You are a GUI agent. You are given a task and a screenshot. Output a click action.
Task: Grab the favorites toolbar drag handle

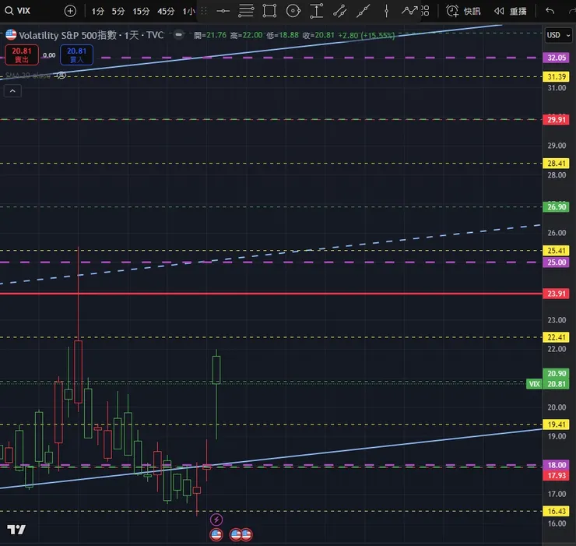204,11
